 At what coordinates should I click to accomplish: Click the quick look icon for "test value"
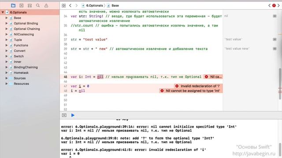click(x=275, y=39)
